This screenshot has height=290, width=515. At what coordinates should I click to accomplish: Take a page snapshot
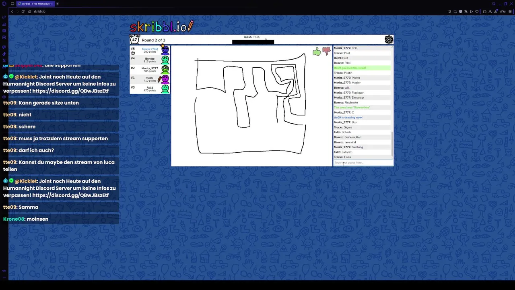tap(455, 11)
